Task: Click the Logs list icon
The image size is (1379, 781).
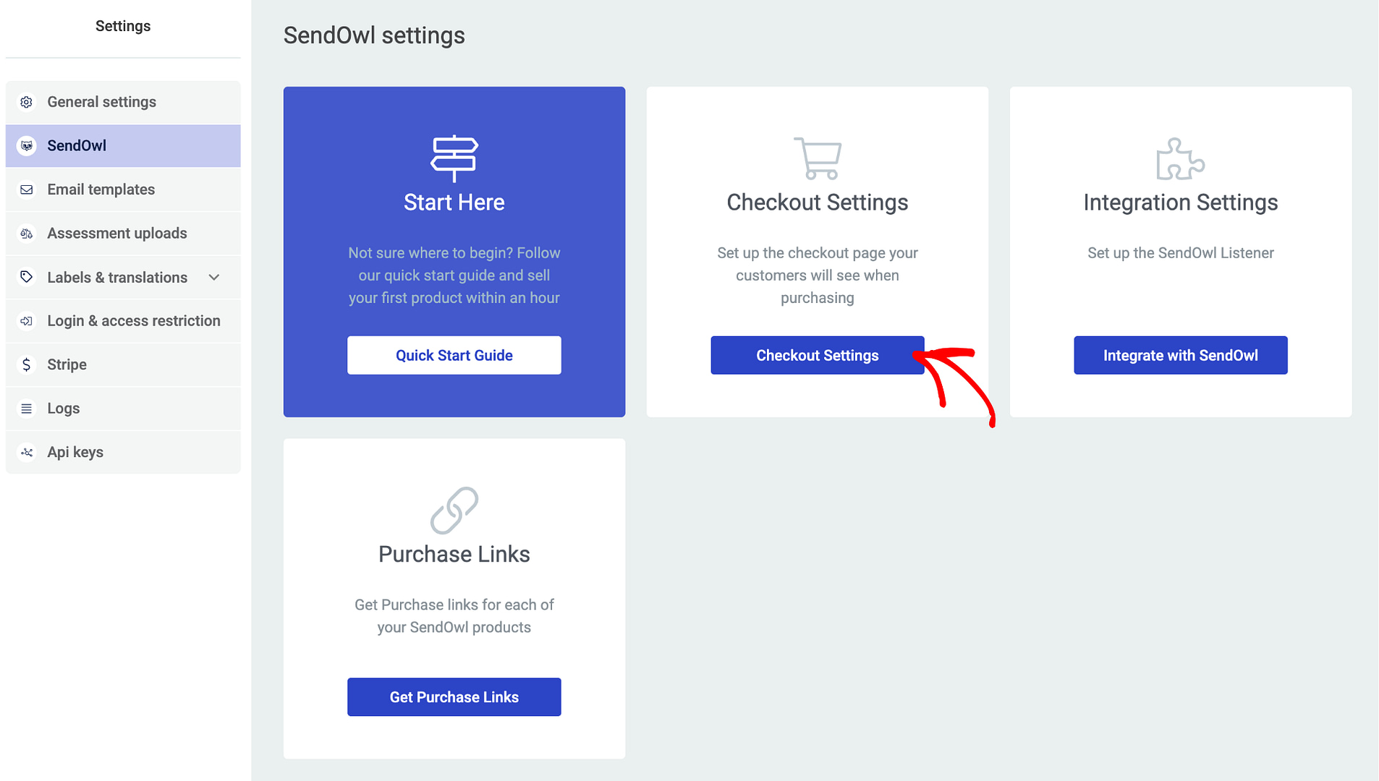Action: pos(27,408)
